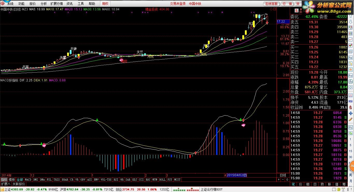This screenshot has width=354, height=192.
Task: Click the PE(动) type selector
Action: 325,107
